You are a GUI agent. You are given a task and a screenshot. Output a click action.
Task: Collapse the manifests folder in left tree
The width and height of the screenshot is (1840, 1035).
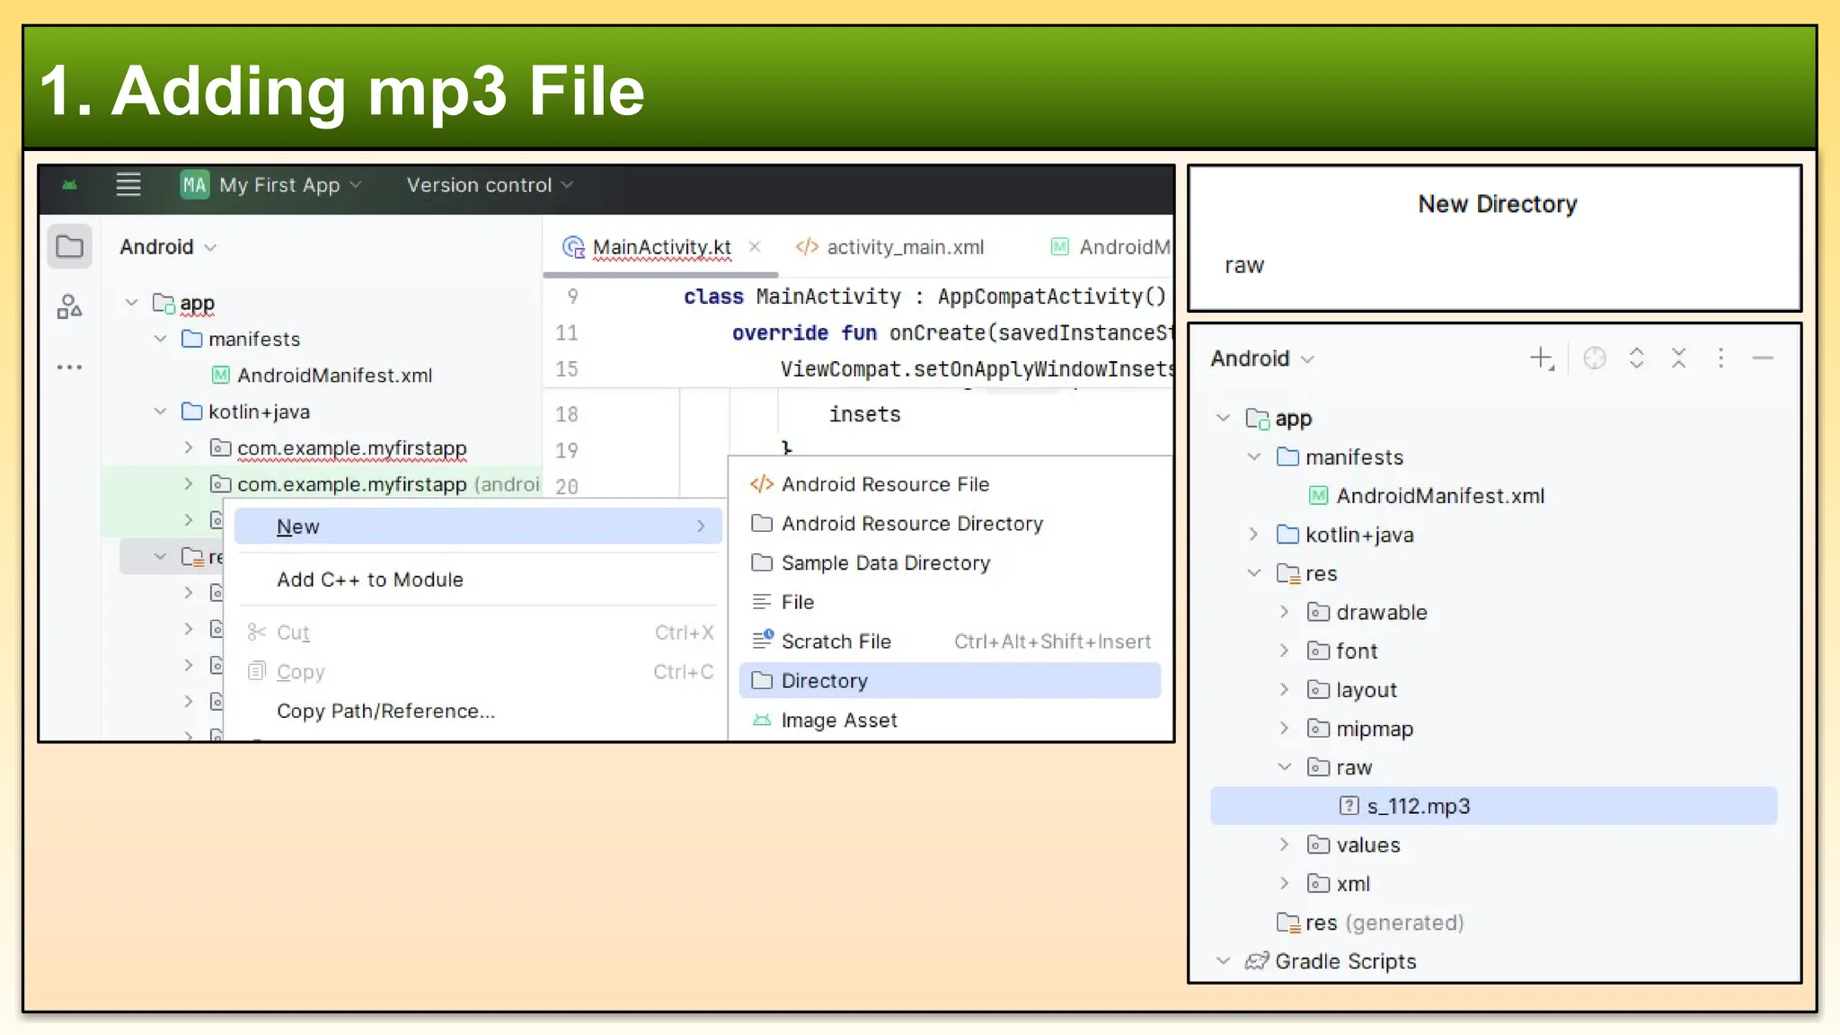pyautogui.click(x=160, y=339)
